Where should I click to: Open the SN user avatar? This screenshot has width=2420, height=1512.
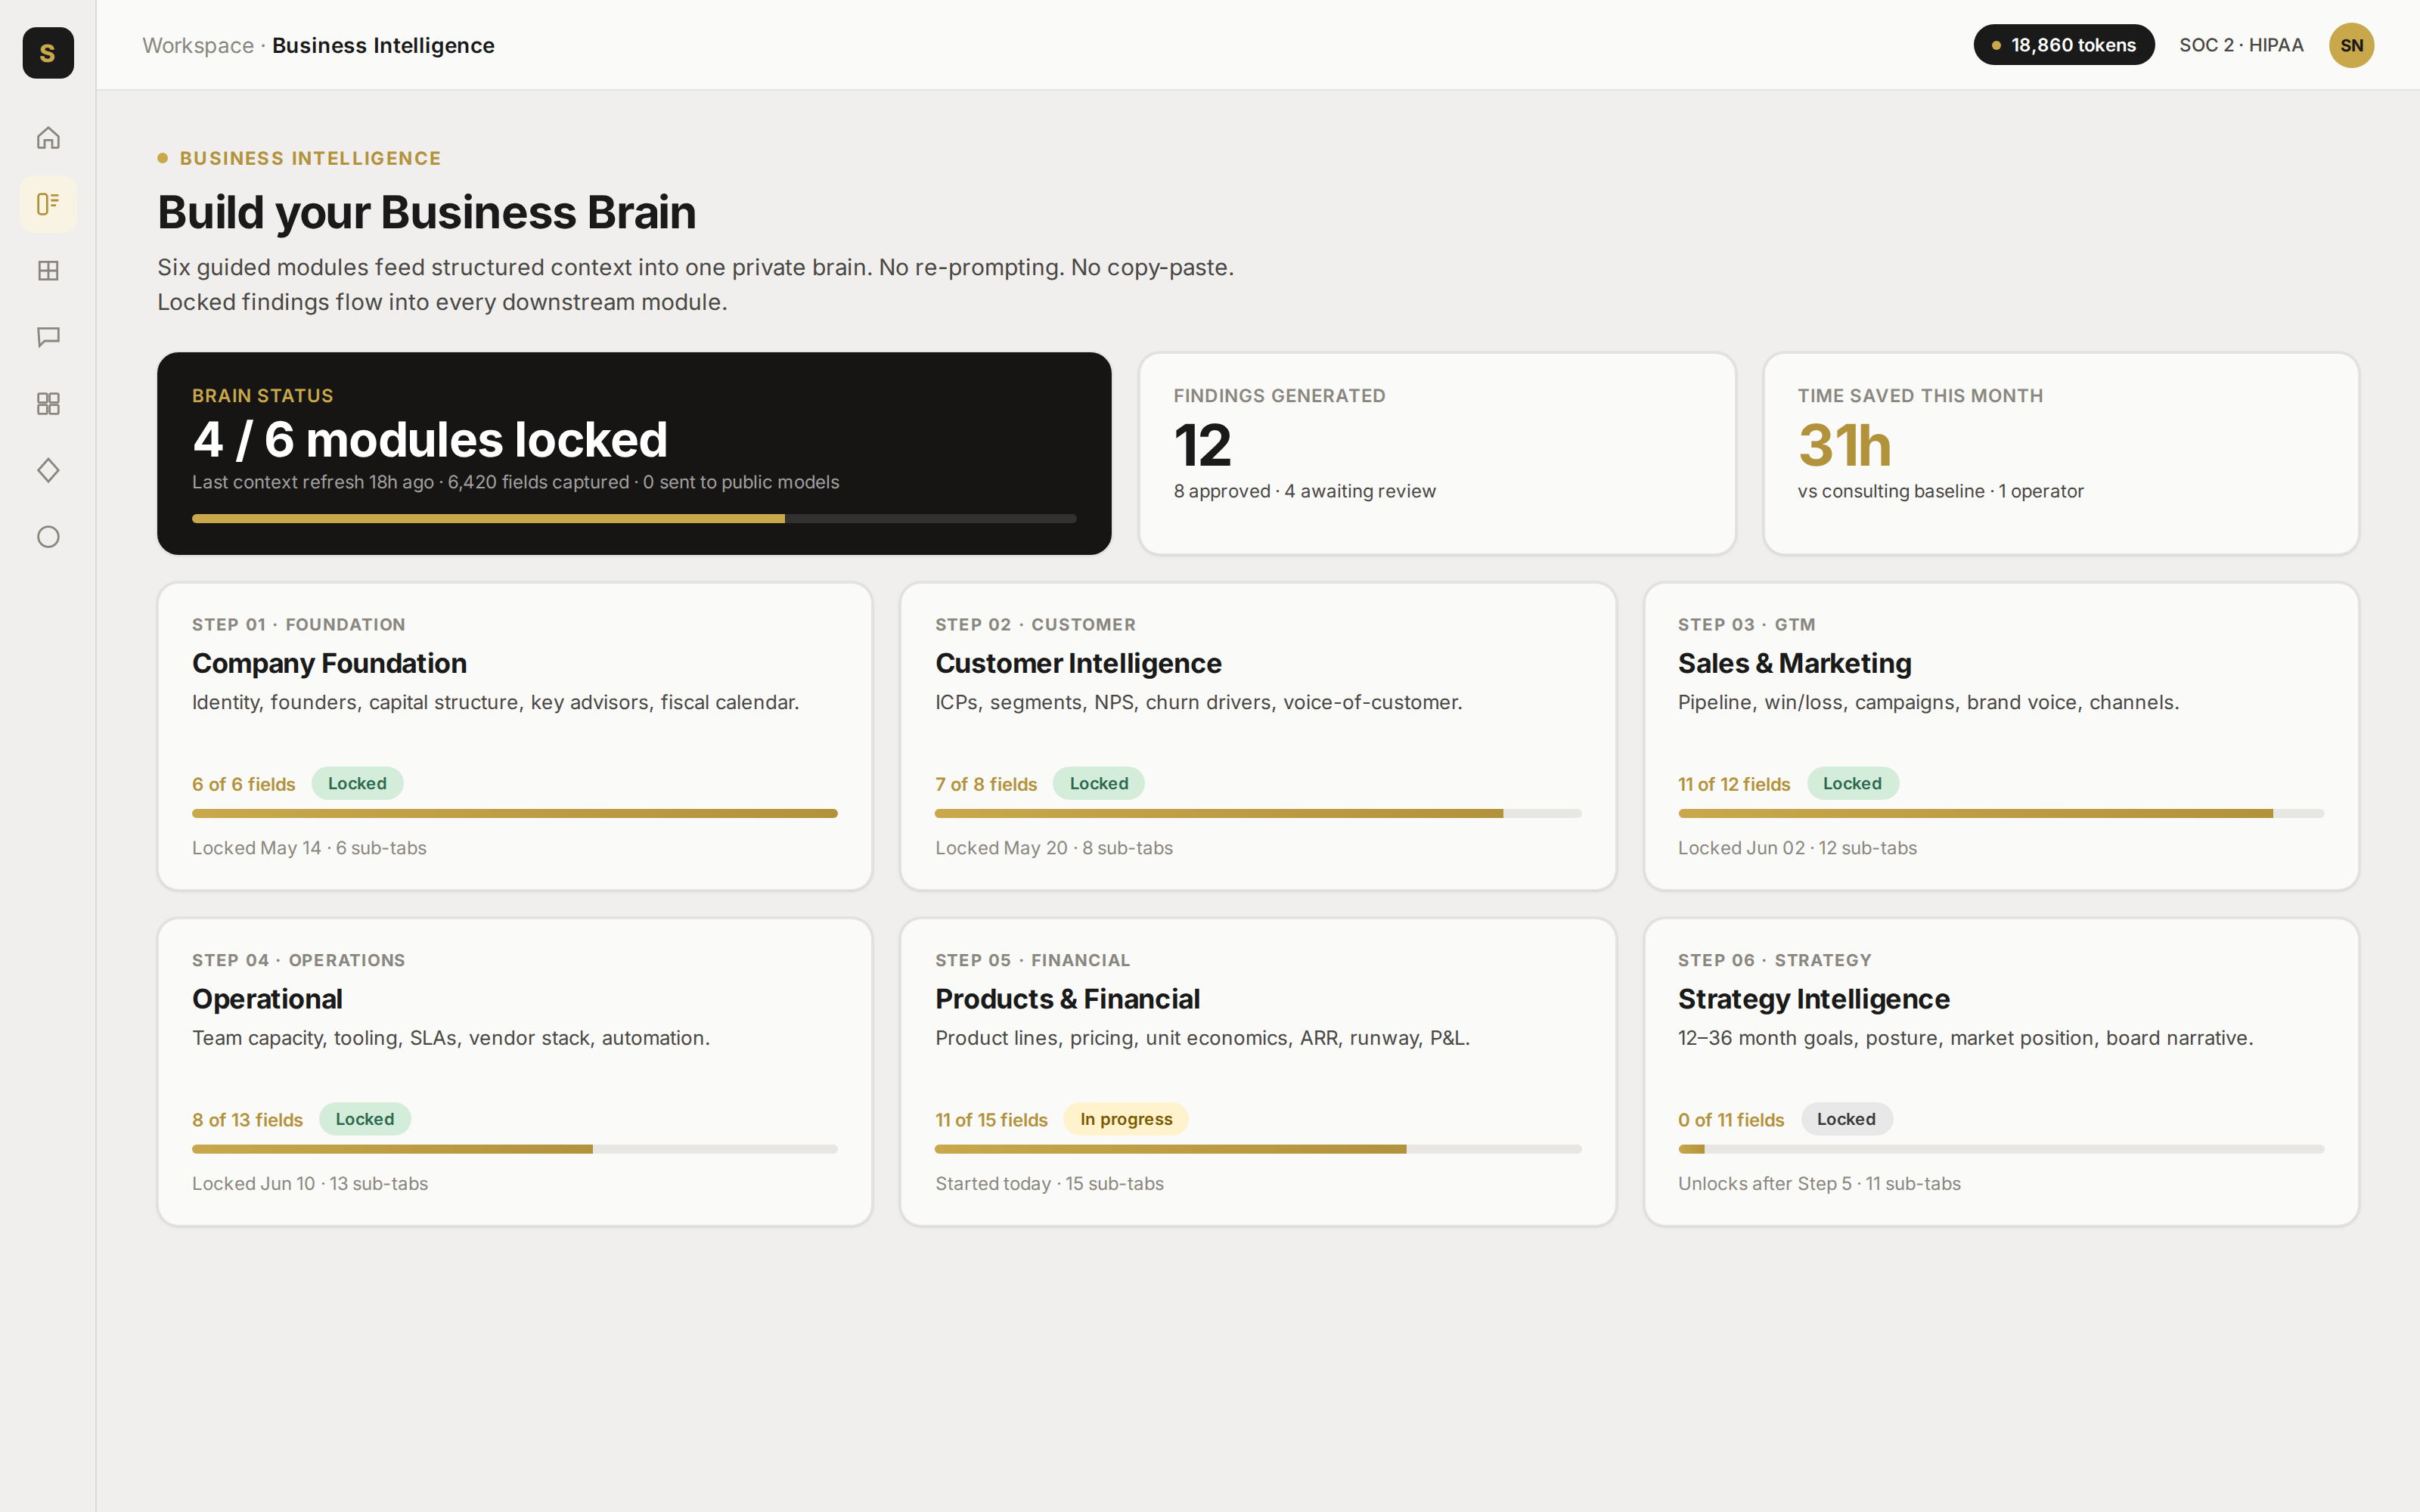[x=2351, y=45]
